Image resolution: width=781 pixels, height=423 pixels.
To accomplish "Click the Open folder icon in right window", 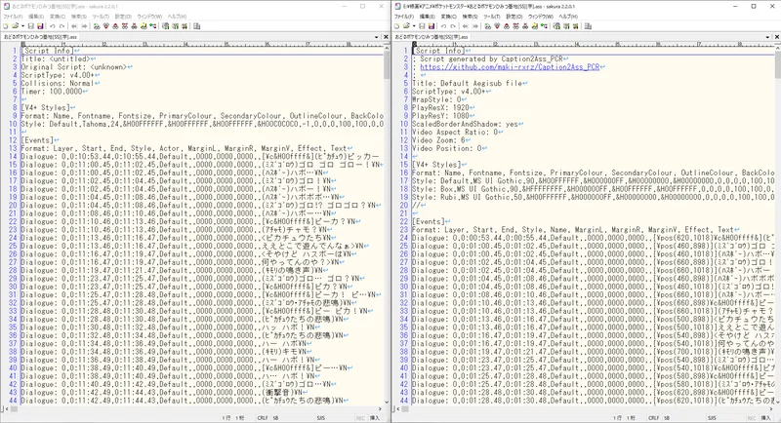I will [408, 26].
